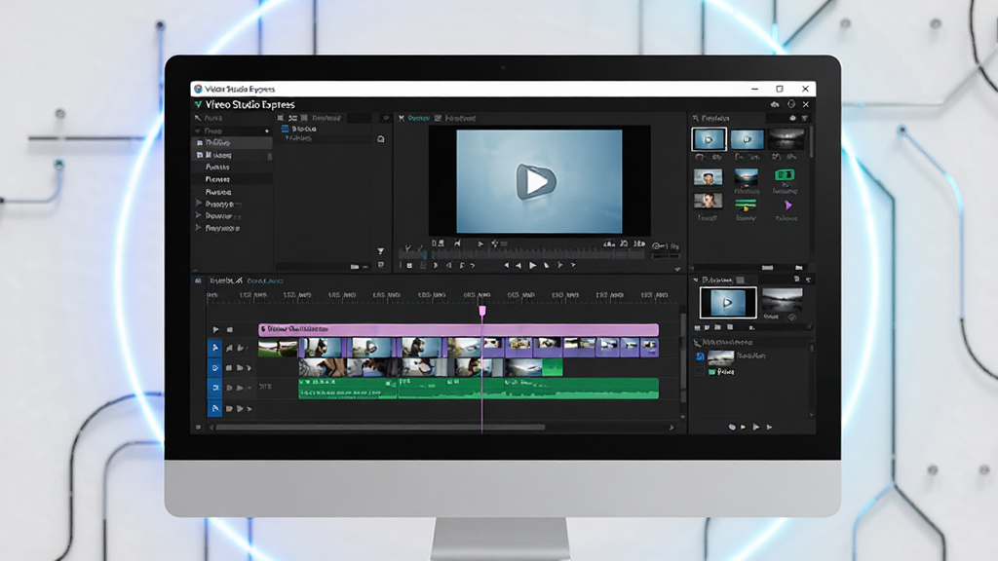Select the pink title clip on the timeline

click(x=458, y=329)
